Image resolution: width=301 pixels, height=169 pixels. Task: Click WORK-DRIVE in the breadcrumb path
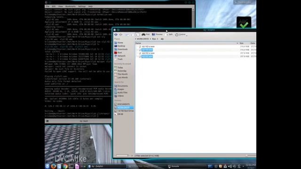click(x=143, y=39)
